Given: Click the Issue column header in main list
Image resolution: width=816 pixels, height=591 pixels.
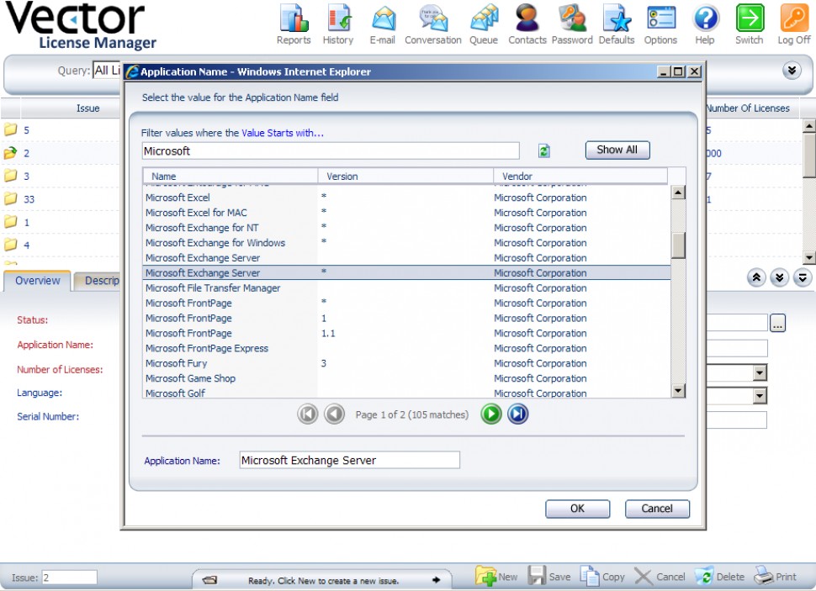Looking at the screenshot, I should coord(71,108).
